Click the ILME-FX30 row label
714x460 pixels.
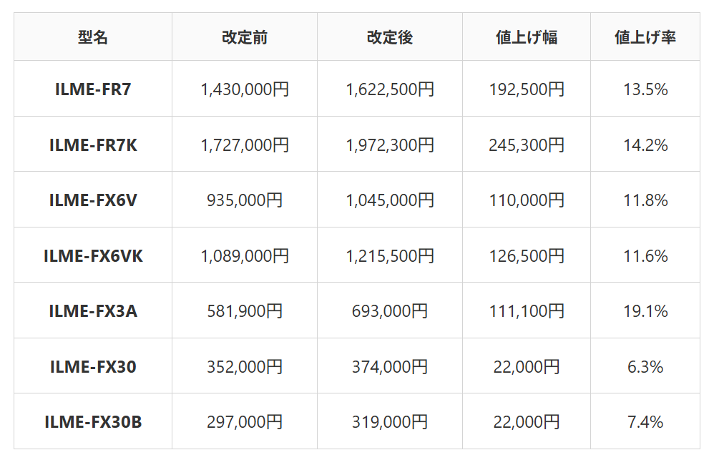[x=93, y=366]
